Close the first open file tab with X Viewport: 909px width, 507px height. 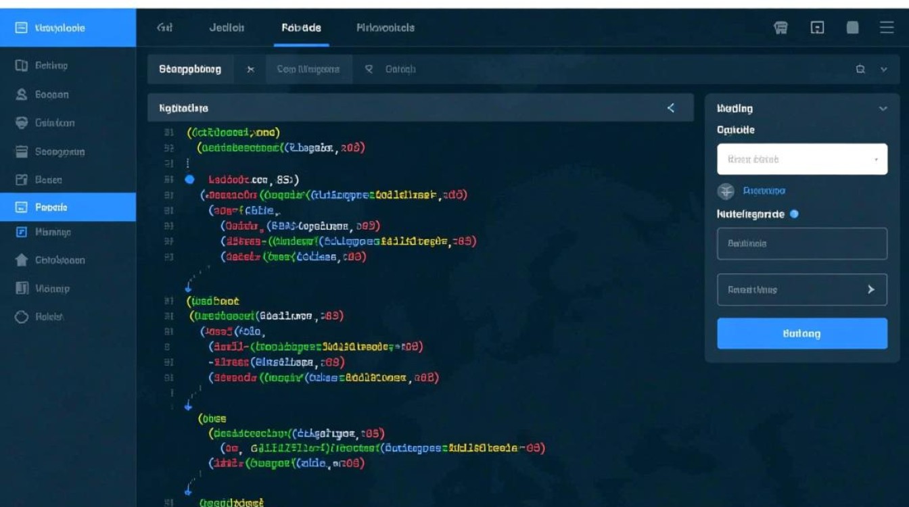coord(251,69)
